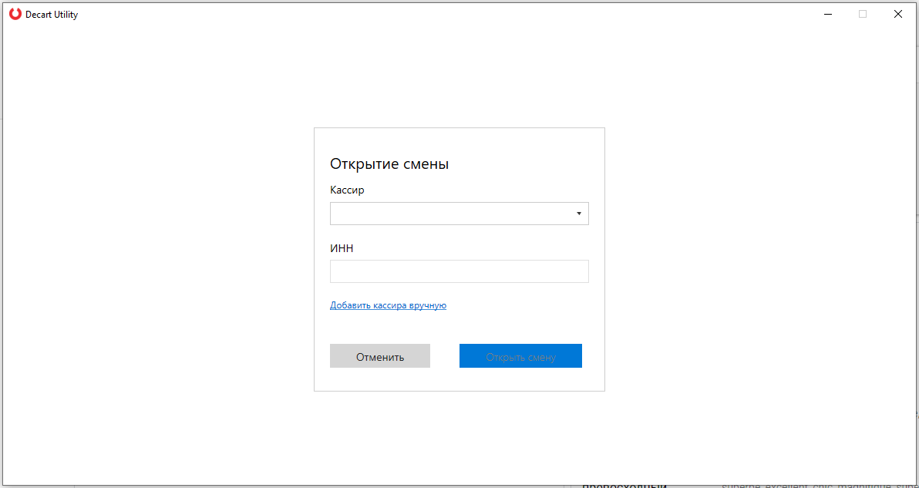This screenshot has height=488, width=919.
Task: Click the Decart Utility logo icon
Action: (x=15, y=14)
